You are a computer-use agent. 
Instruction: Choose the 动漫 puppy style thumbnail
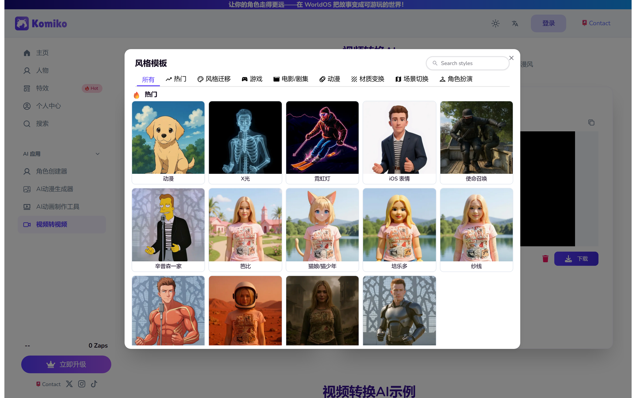[168, 142]
